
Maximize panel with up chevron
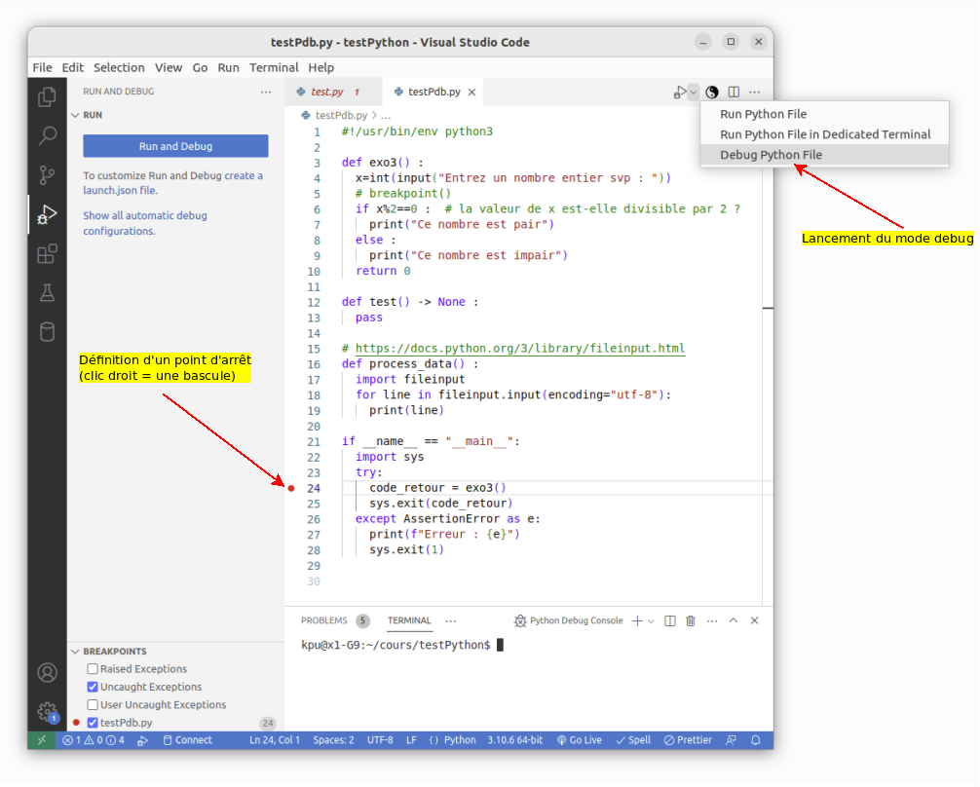[734, 621]
